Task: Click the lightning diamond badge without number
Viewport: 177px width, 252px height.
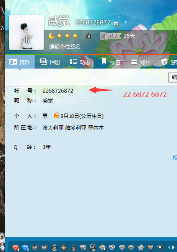Action: coord(112,248)
